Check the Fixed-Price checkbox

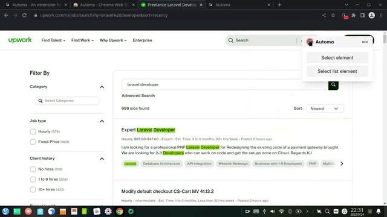[33, 142]
